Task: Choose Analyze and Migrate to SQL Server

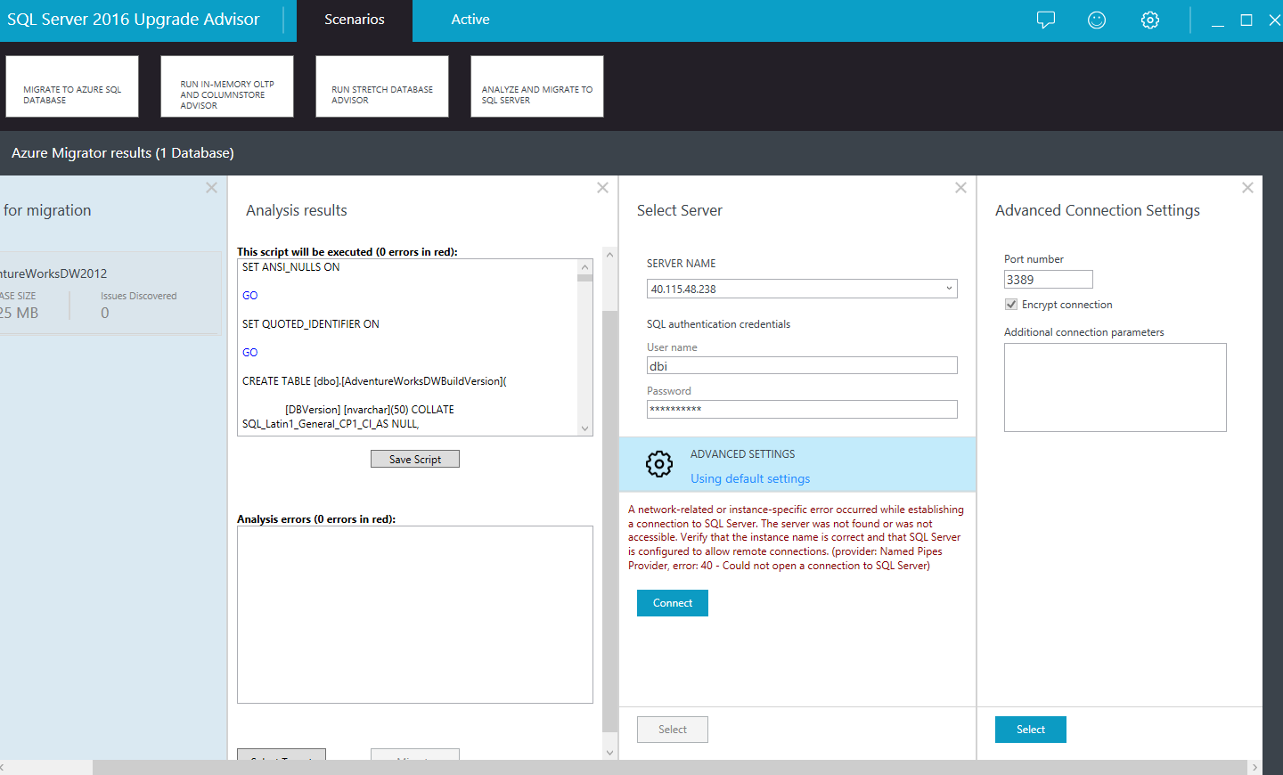Action: [537, 86]
